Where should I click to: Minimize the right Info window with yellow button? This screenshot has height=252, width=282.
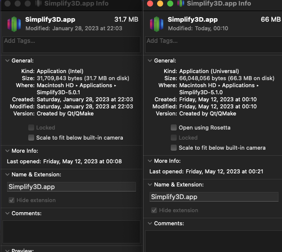160,4
